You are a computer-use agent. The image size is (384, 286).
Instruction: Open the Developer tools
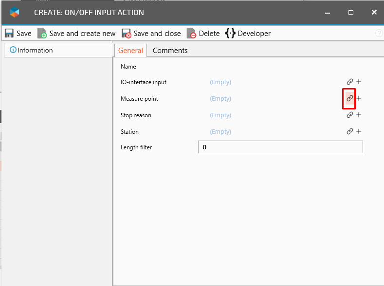click(248, 34)
